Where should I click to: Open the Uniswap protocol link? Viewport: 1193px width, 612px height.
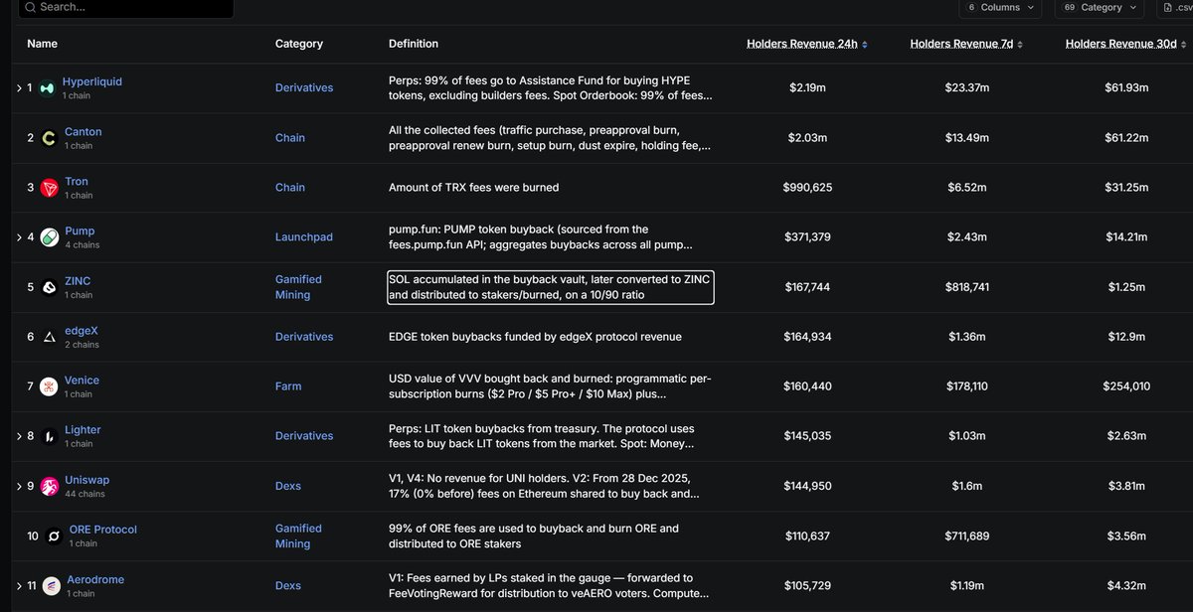pos(85,479)
